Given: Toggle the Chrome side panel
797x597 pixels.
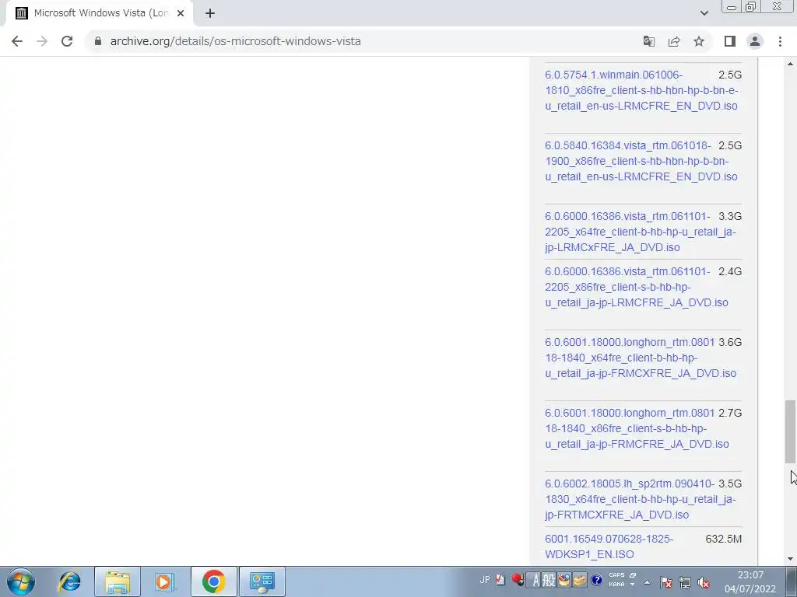Looking at the screenshot, I should (730, 41).
